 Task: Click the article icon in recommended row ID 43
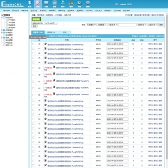[54, 67]
